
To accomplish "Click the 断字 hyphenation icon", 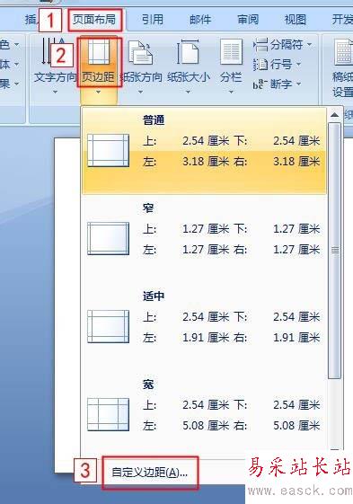I will [260, 84].
